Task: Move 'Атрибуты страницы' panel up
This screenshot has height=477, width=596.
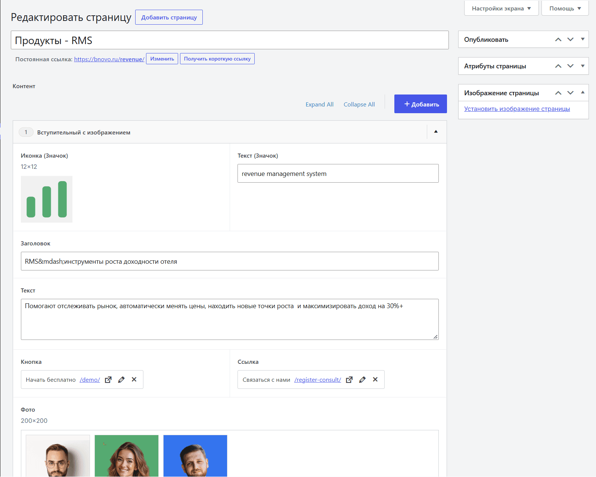Action: point(558,66)
